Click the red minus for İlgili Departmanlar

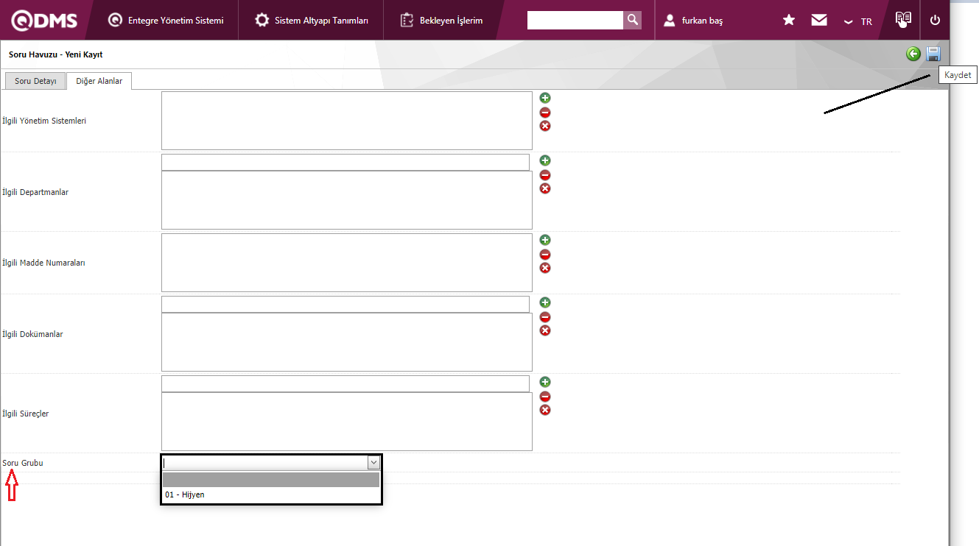click(545, 175)
